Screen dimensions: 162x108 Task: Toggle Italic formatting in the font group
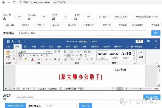pos(23,55)
